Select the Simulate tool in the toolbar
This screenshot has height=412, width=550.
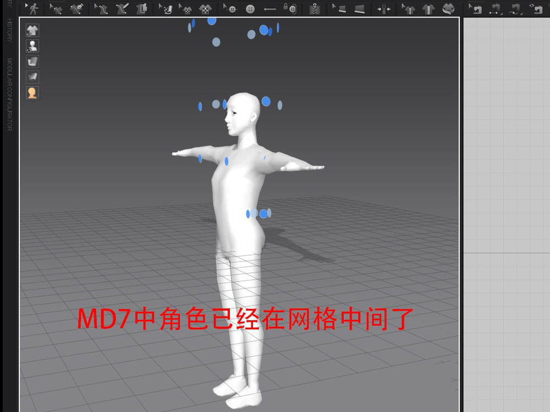click(33, 9)
